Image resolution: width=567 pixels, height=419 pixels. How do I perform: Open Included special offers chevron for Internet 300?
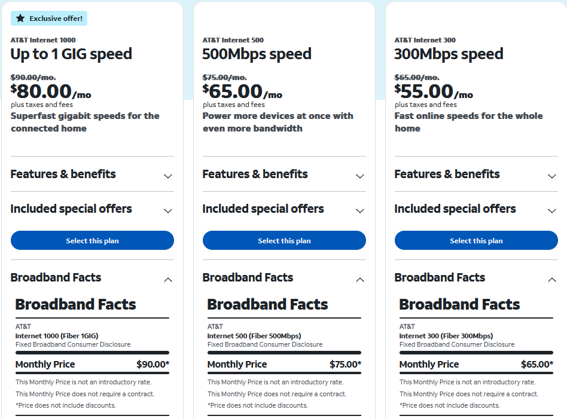coord(552,211)
